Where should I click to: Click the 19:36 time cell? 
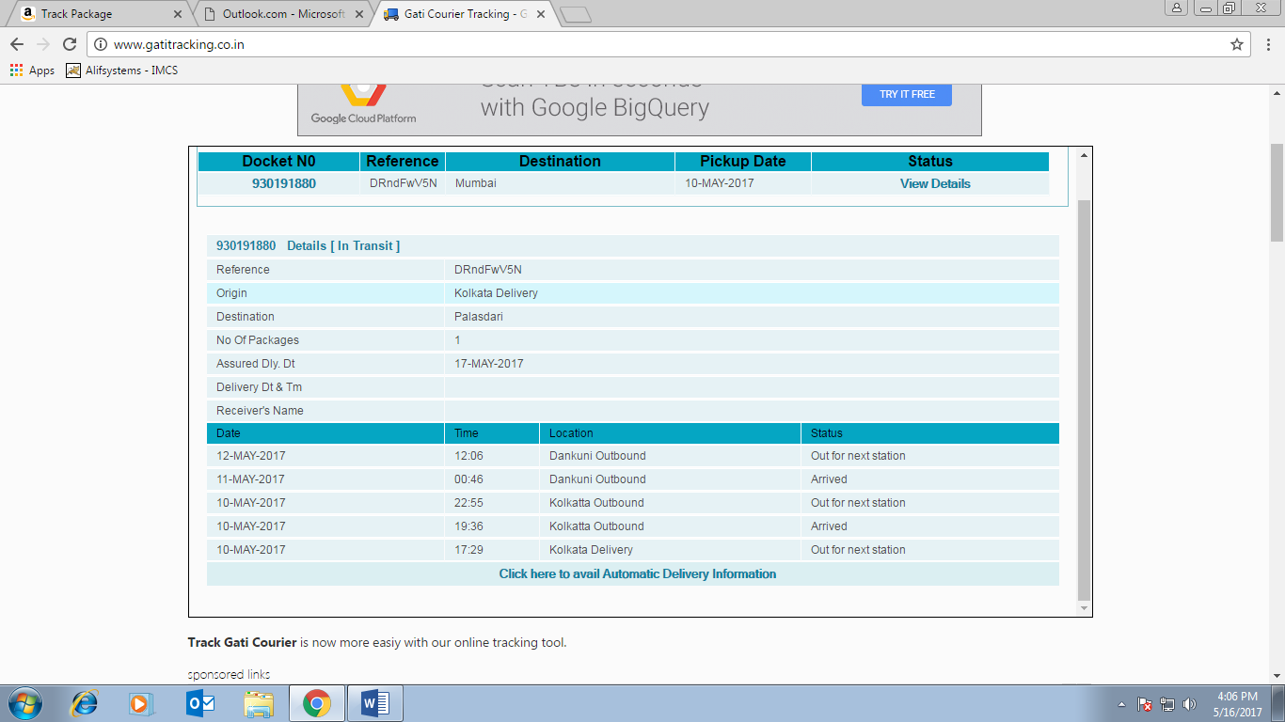click(x=468, y=526)
